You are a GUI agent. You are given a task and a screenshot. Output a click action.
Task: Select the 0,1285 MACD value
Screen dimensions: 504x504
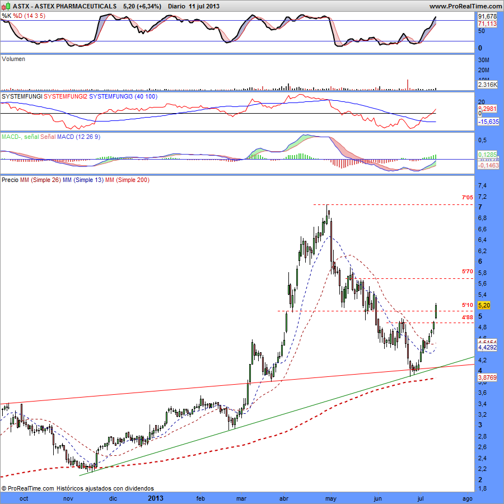click(487, 155)
